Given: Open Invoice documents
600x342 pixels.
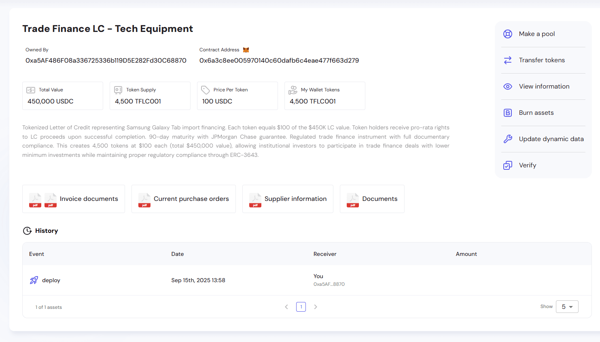Looking at the screenshot, I should (x=74, y=199).
